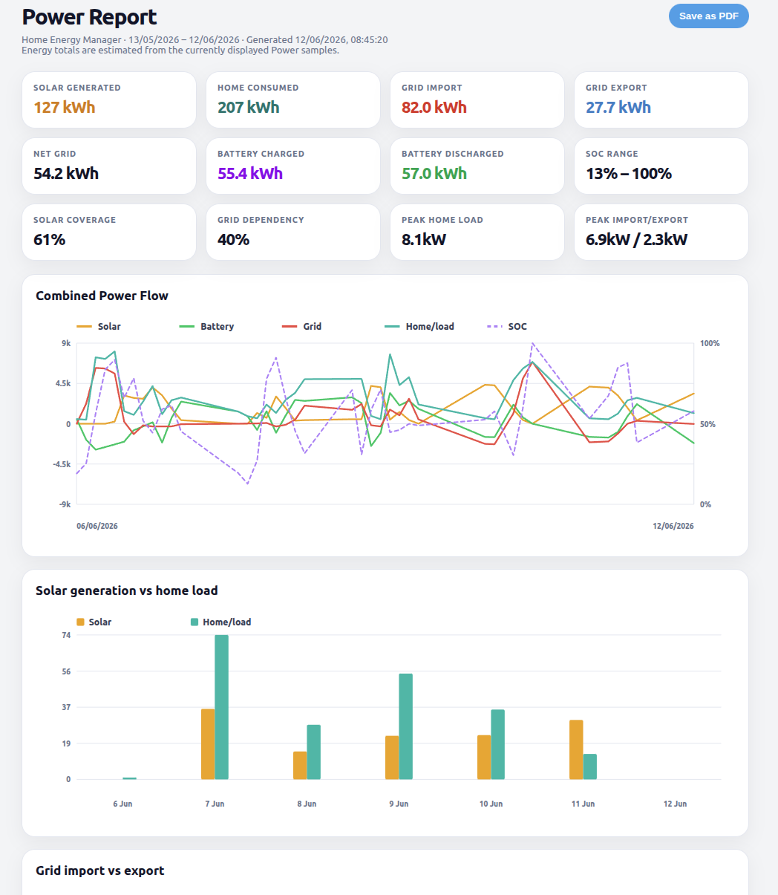The height and width of the screenshot is (895, 778).
Task: Click the Battery Discharged 57.0 kWh value
Action: [434, 173]
